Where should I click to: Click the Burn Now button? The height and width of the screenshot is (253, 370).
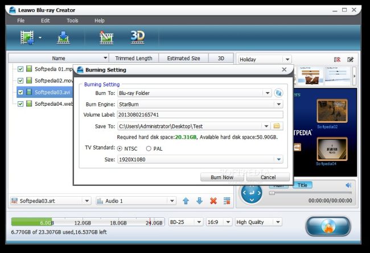pos(222,177)
